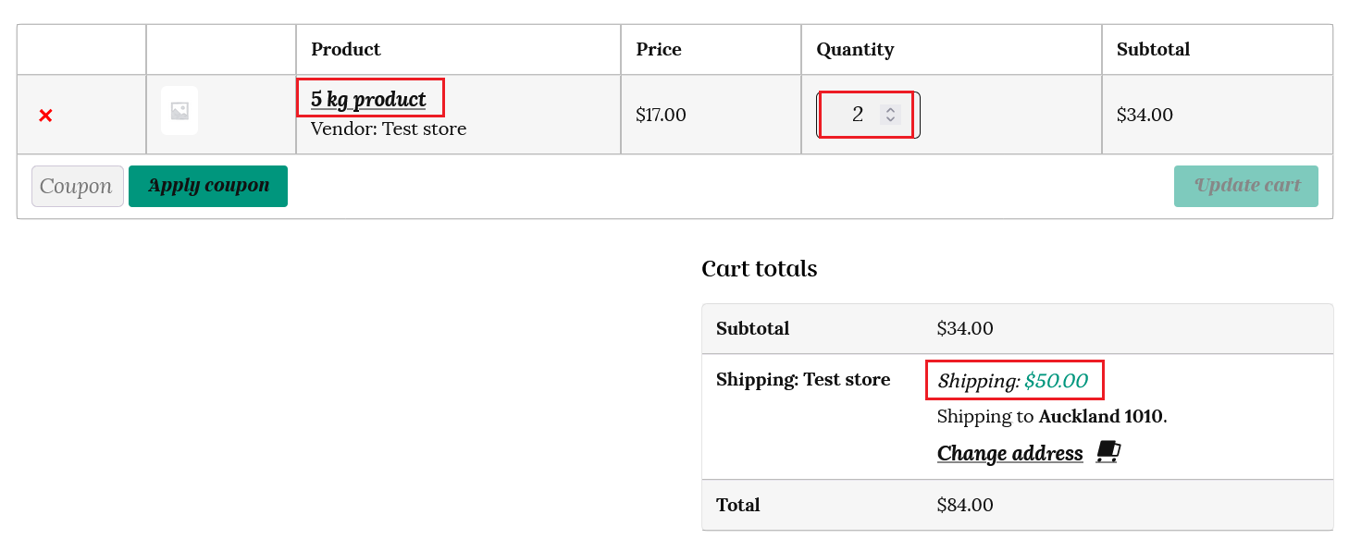Click the Cart totals heading
Image resolution: width=1349 pixels, height=551 pixels.
point(759,269)
